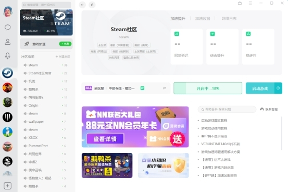Open the blue and green character community icon
This screenshot has width=288, height=192.
point(7,132)
